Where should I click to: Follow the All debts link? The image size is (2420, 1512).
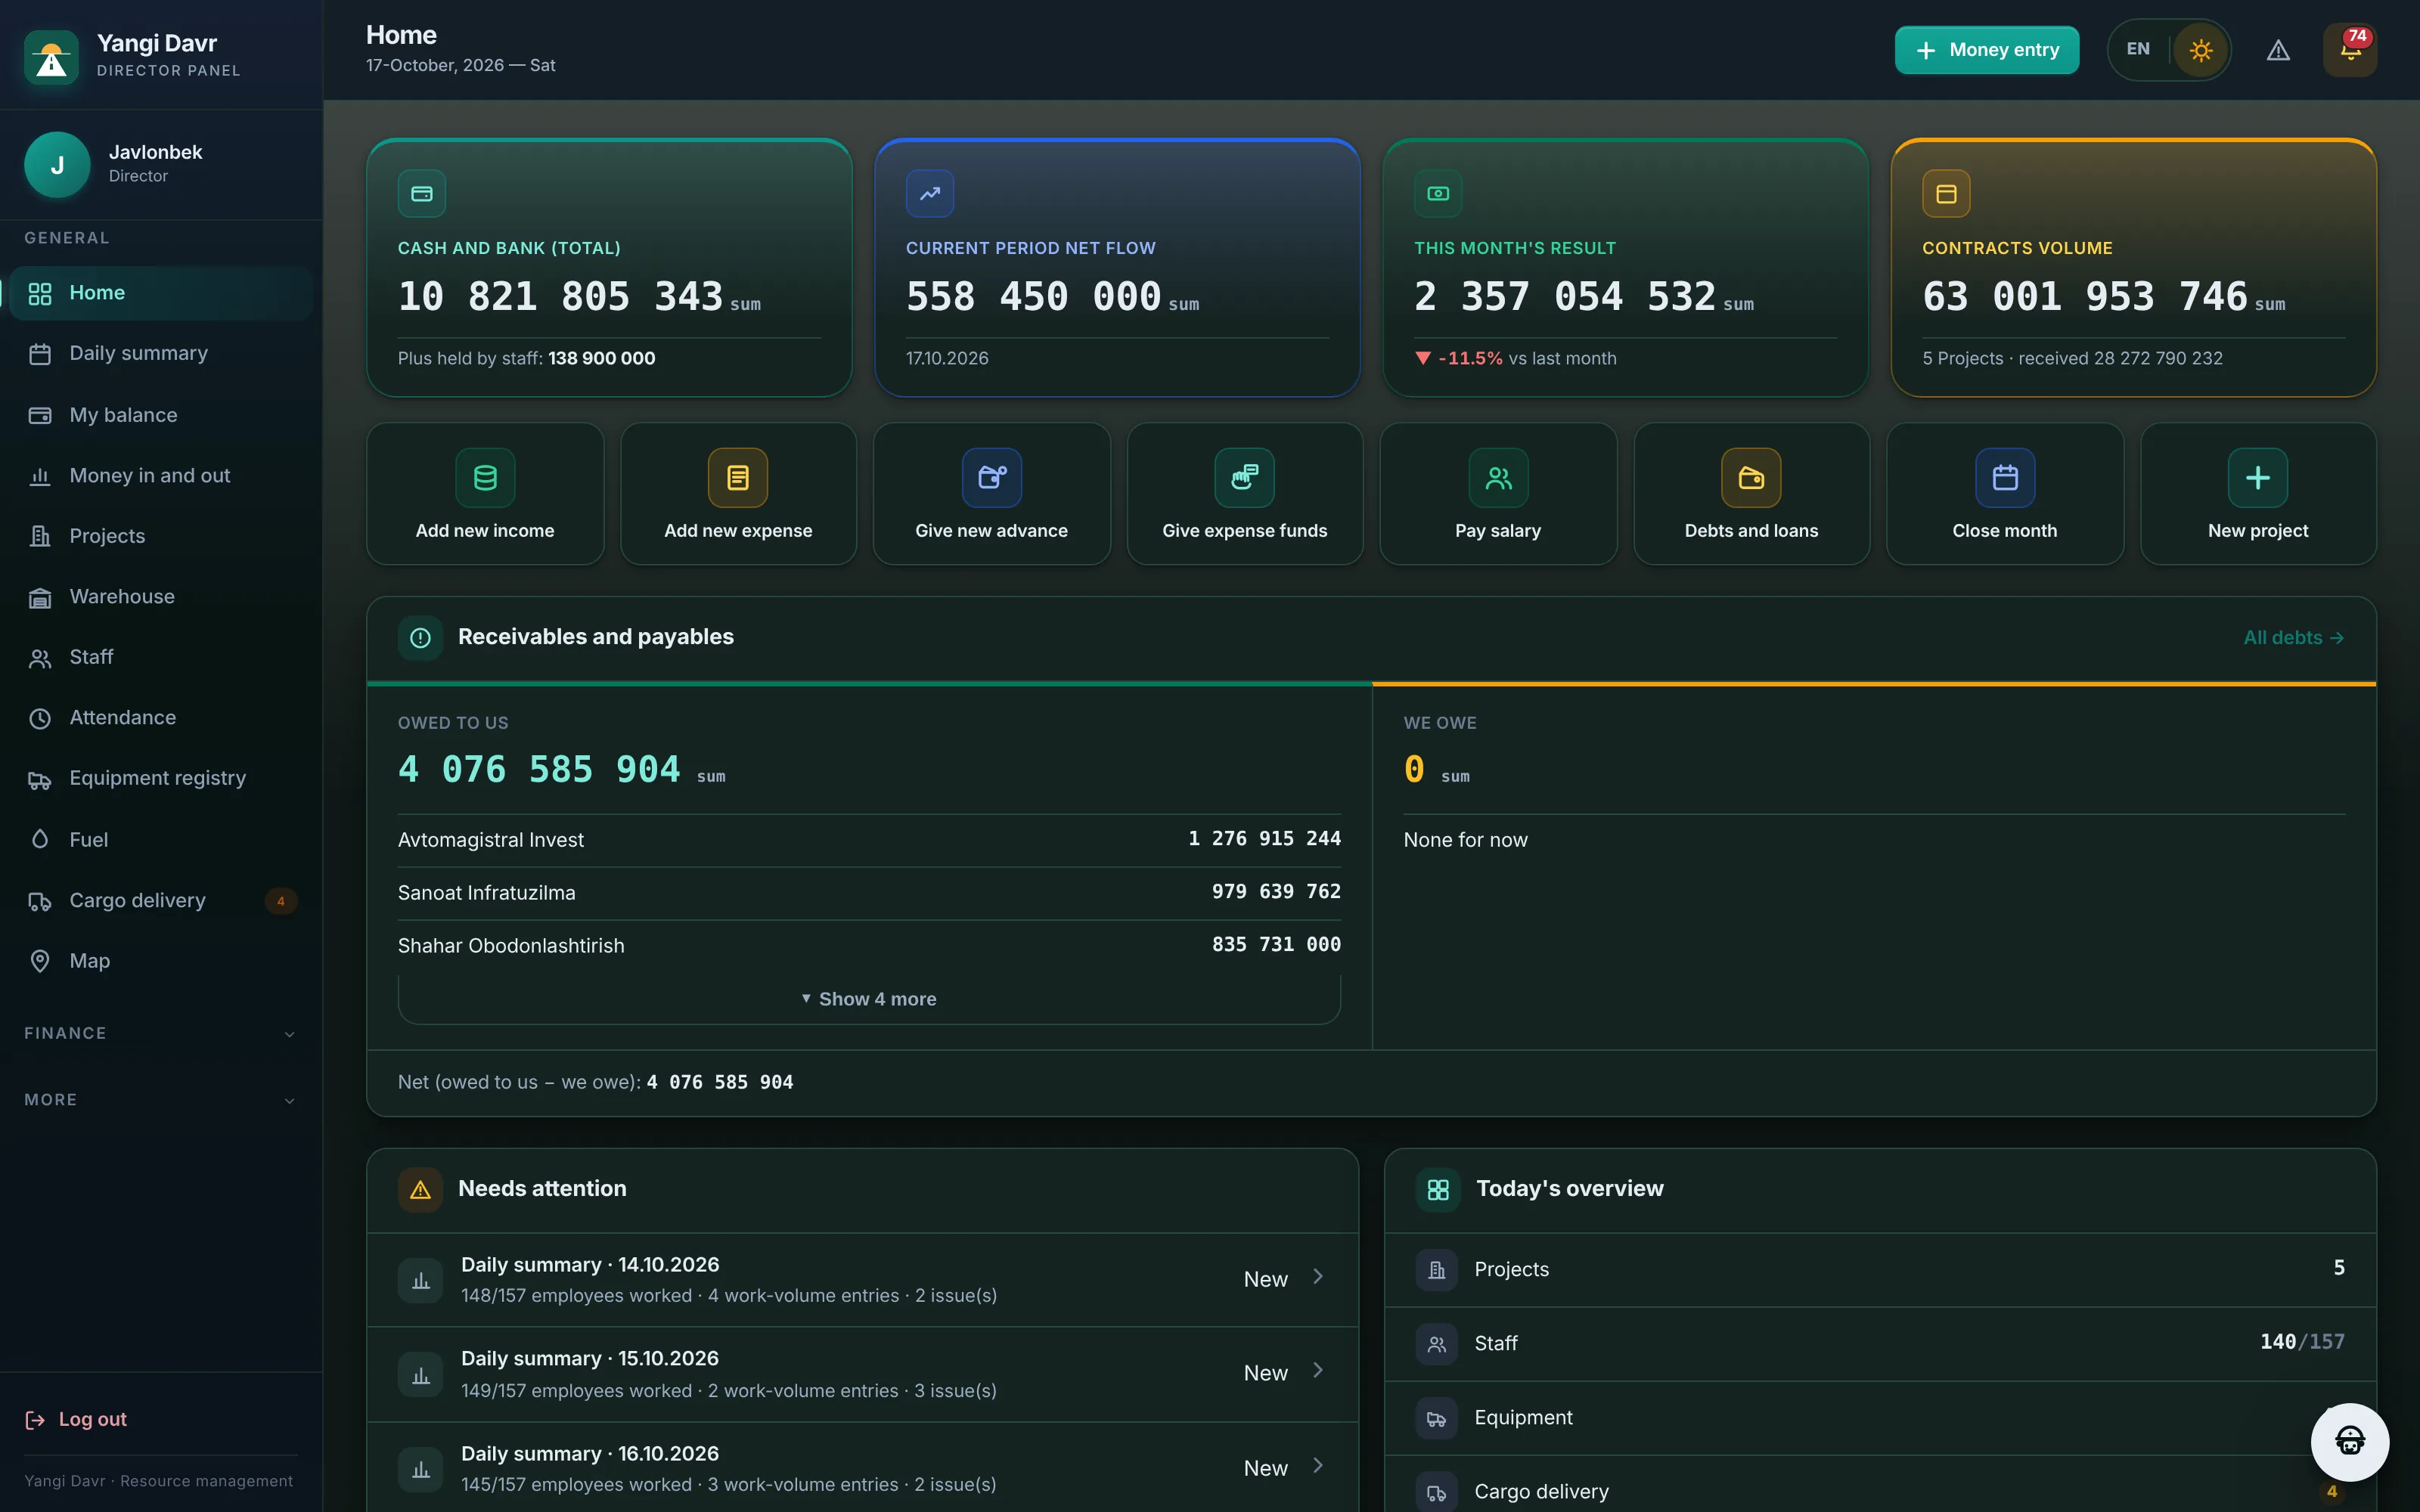tap(2293, 638)
